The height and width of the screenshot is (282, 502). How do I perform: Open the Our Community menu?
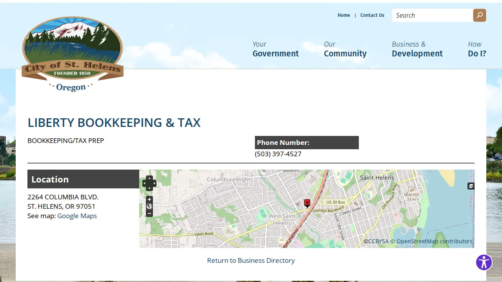click(345, 49)
